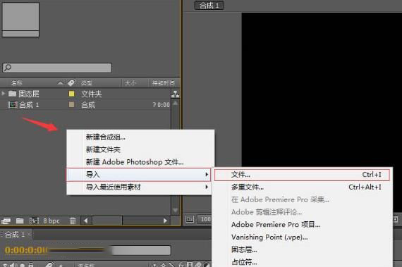
Task: Click the project panel scroll-right arrow
Action: tap(165, 221)
